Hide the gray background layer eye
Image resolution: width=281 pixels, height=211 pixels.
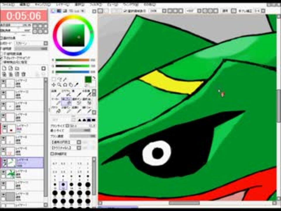pyautogui.click(x=4, y=195)
